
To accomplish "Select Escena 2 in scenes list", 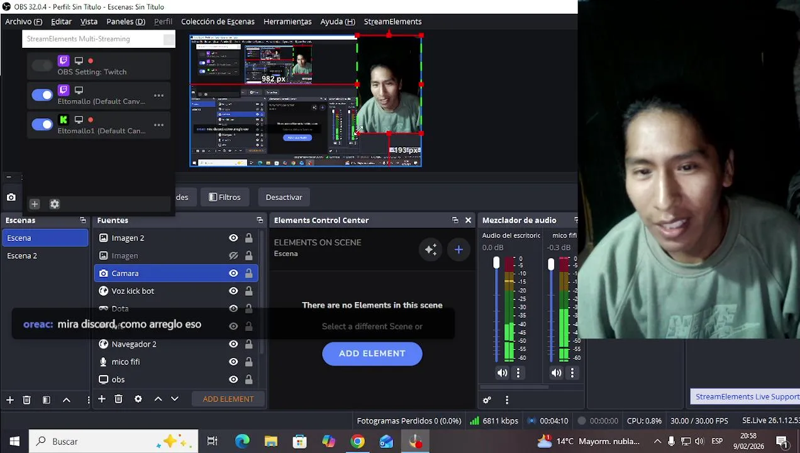I will coord(45,255).
